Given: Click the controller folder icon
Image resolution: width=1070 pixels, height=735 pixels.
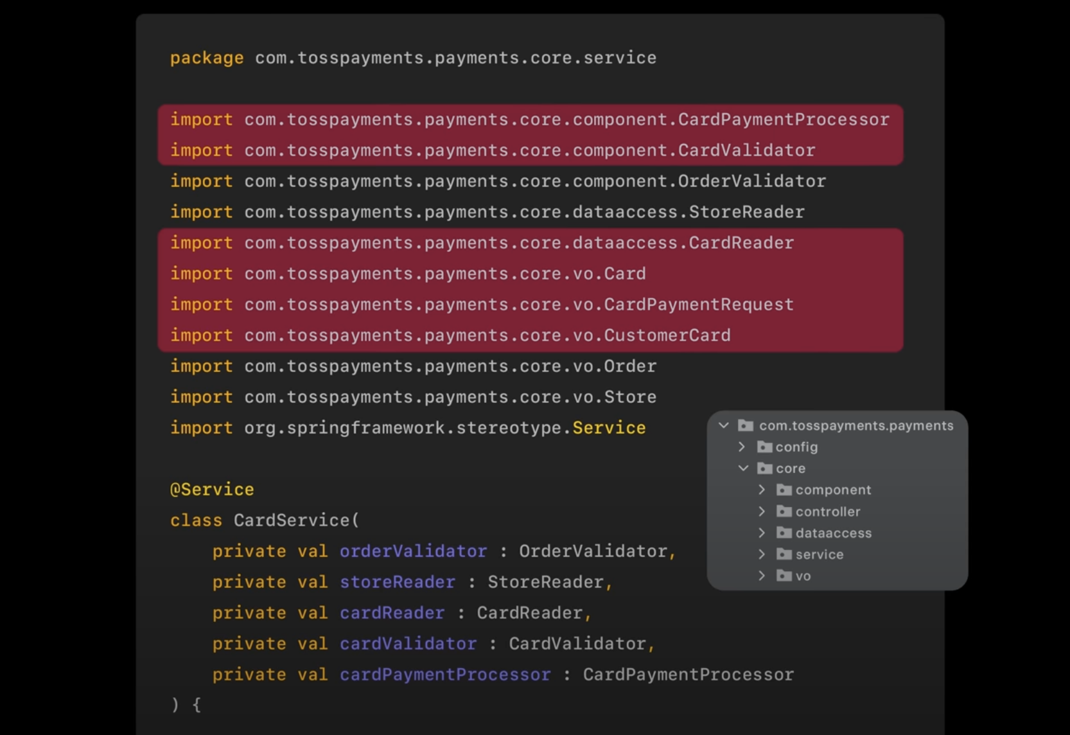Looking at the screenshot, I should 784,511.
